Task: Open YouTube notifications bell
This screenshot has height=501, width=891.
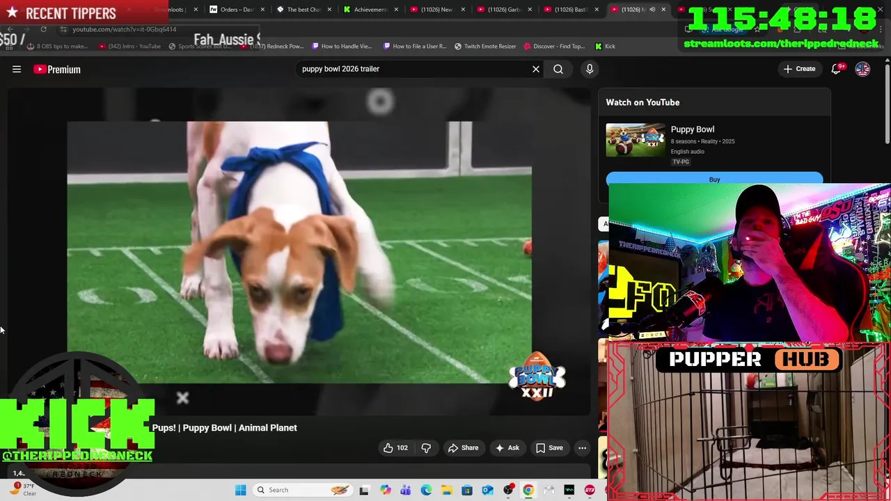Action: coord(837,69)
